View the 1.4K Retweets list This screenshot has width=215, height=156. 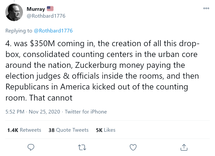pos(24,130)
